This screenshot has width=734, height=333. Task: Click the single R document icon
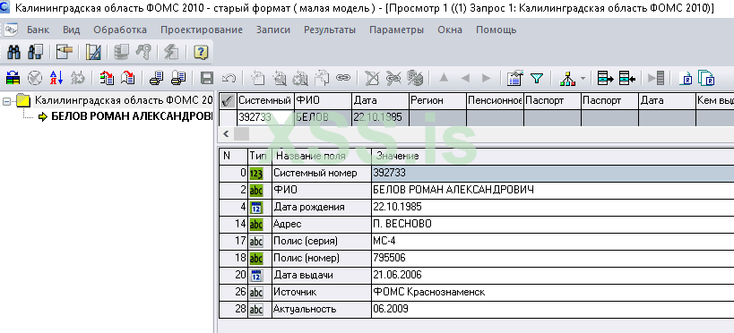686,78
